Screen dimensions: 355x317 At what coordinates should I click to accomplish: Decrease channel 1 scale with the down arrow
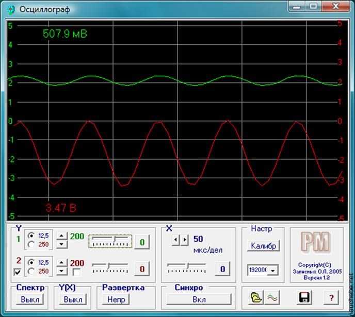[x=62, y=244]
